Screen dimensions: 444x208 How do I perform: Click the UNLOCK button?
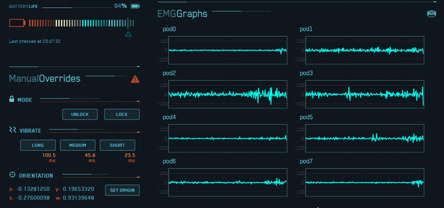pos(80,115)
